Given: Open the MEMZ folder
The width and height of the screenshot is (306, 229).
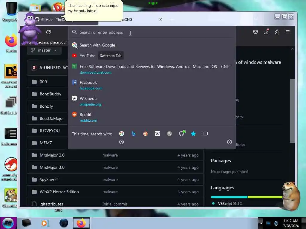Looking at the screenshot, I should coord(46,143).
